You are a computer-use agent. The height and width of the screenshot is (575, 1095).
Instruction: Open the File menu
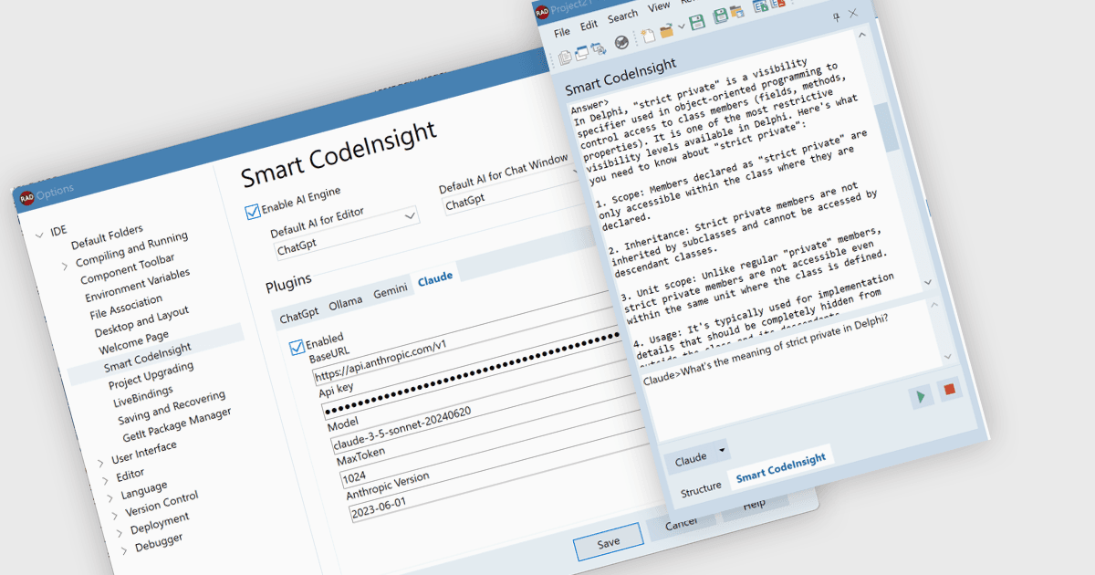pyautogui.click(x=561, y=32)
